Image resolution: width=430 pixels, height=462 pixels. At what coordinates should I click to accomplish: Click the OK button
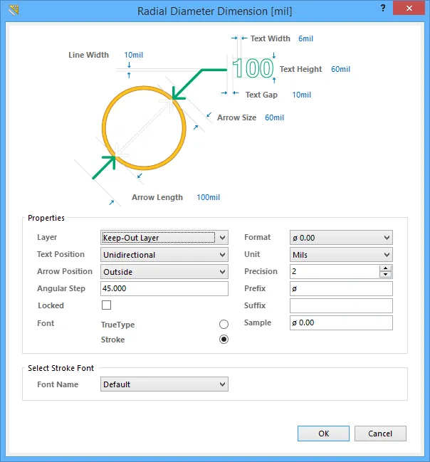(323, 434)
